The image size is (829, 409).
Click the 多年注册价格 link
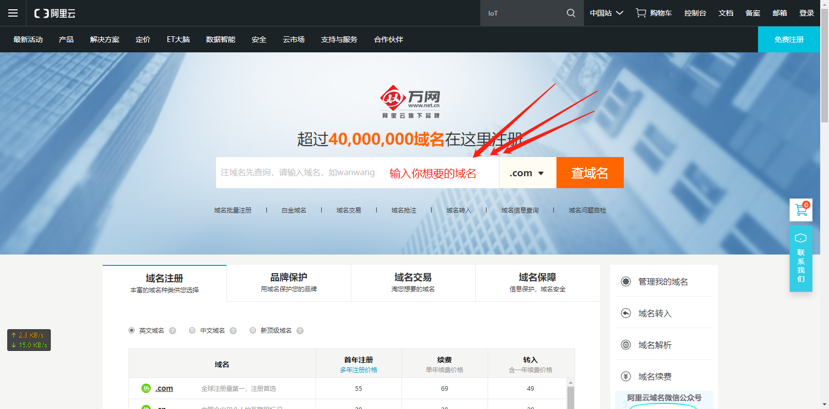(x=359, y=370)
